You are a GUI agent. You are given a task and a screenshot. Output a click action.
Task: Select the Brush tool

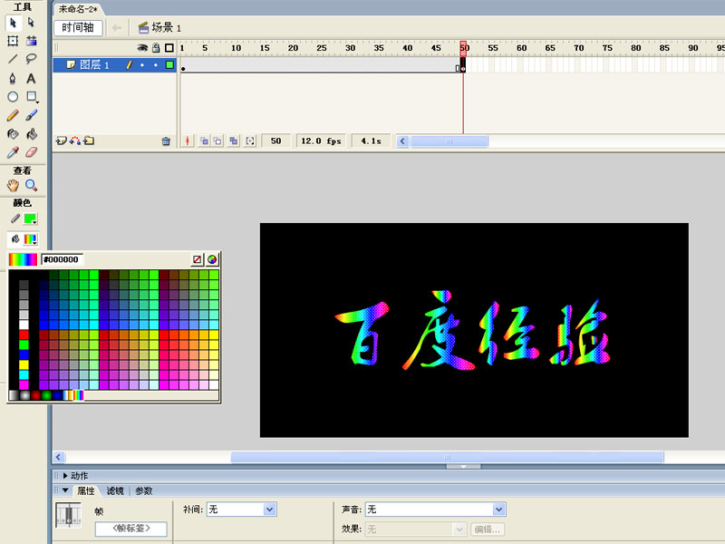click(x=31, y=115)
